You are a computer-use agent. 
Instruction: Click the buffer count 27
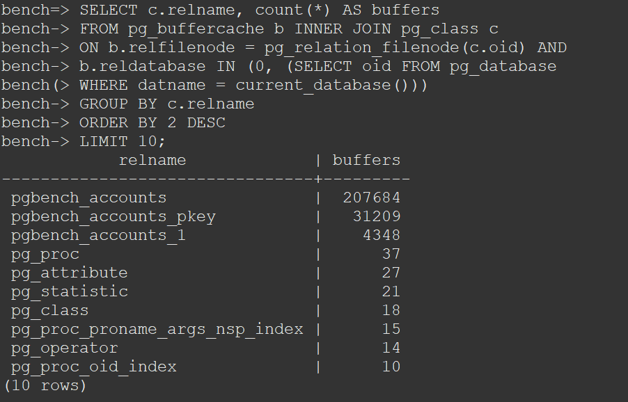click(391, 273)
